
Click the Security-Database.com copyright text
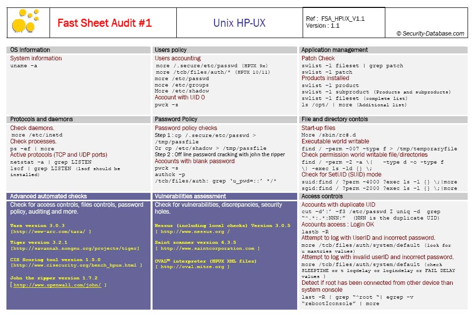430,34
